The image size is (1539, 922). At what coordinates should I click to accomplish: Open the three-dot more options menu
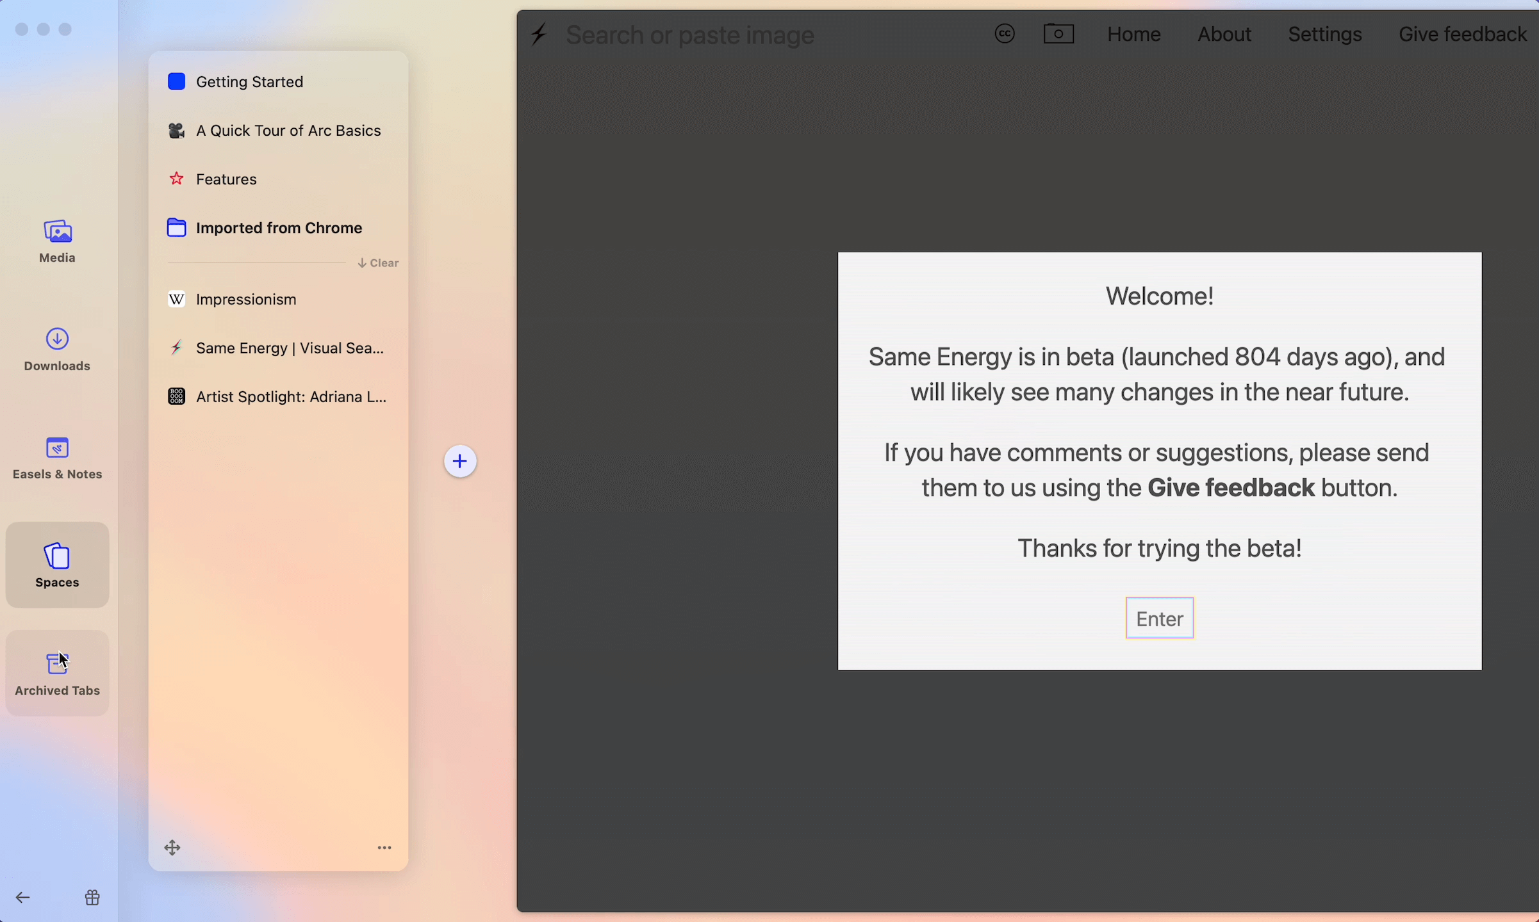[384, 848]
